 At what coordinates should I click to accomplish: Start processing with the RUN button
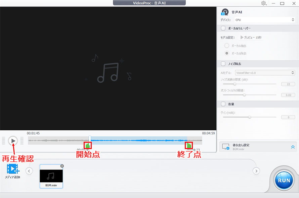(284, 180)
